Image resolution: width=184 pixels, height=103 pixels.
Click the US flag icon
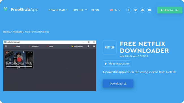[x=111, y=10]
